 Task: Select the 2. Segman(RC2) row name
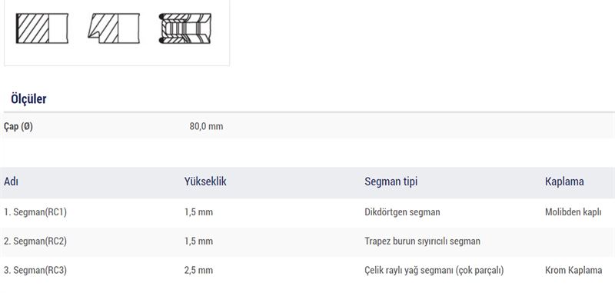click(x=35, y=241)
